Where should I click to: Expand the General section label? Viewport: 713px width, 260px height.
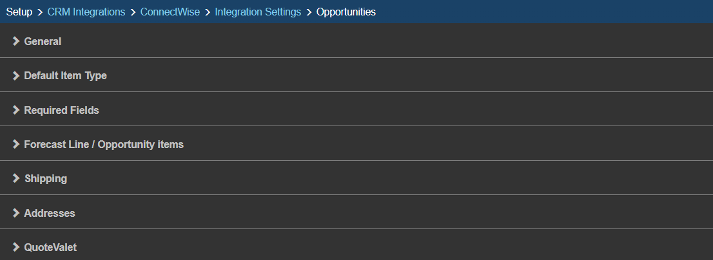click(x=43, y=41)
